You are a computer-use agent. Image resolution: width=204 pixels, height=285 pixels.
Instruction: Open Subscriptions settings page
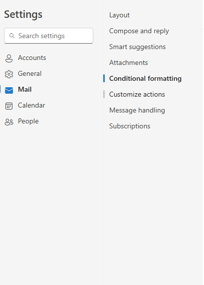pyautogui.click(x=130, y=126)
